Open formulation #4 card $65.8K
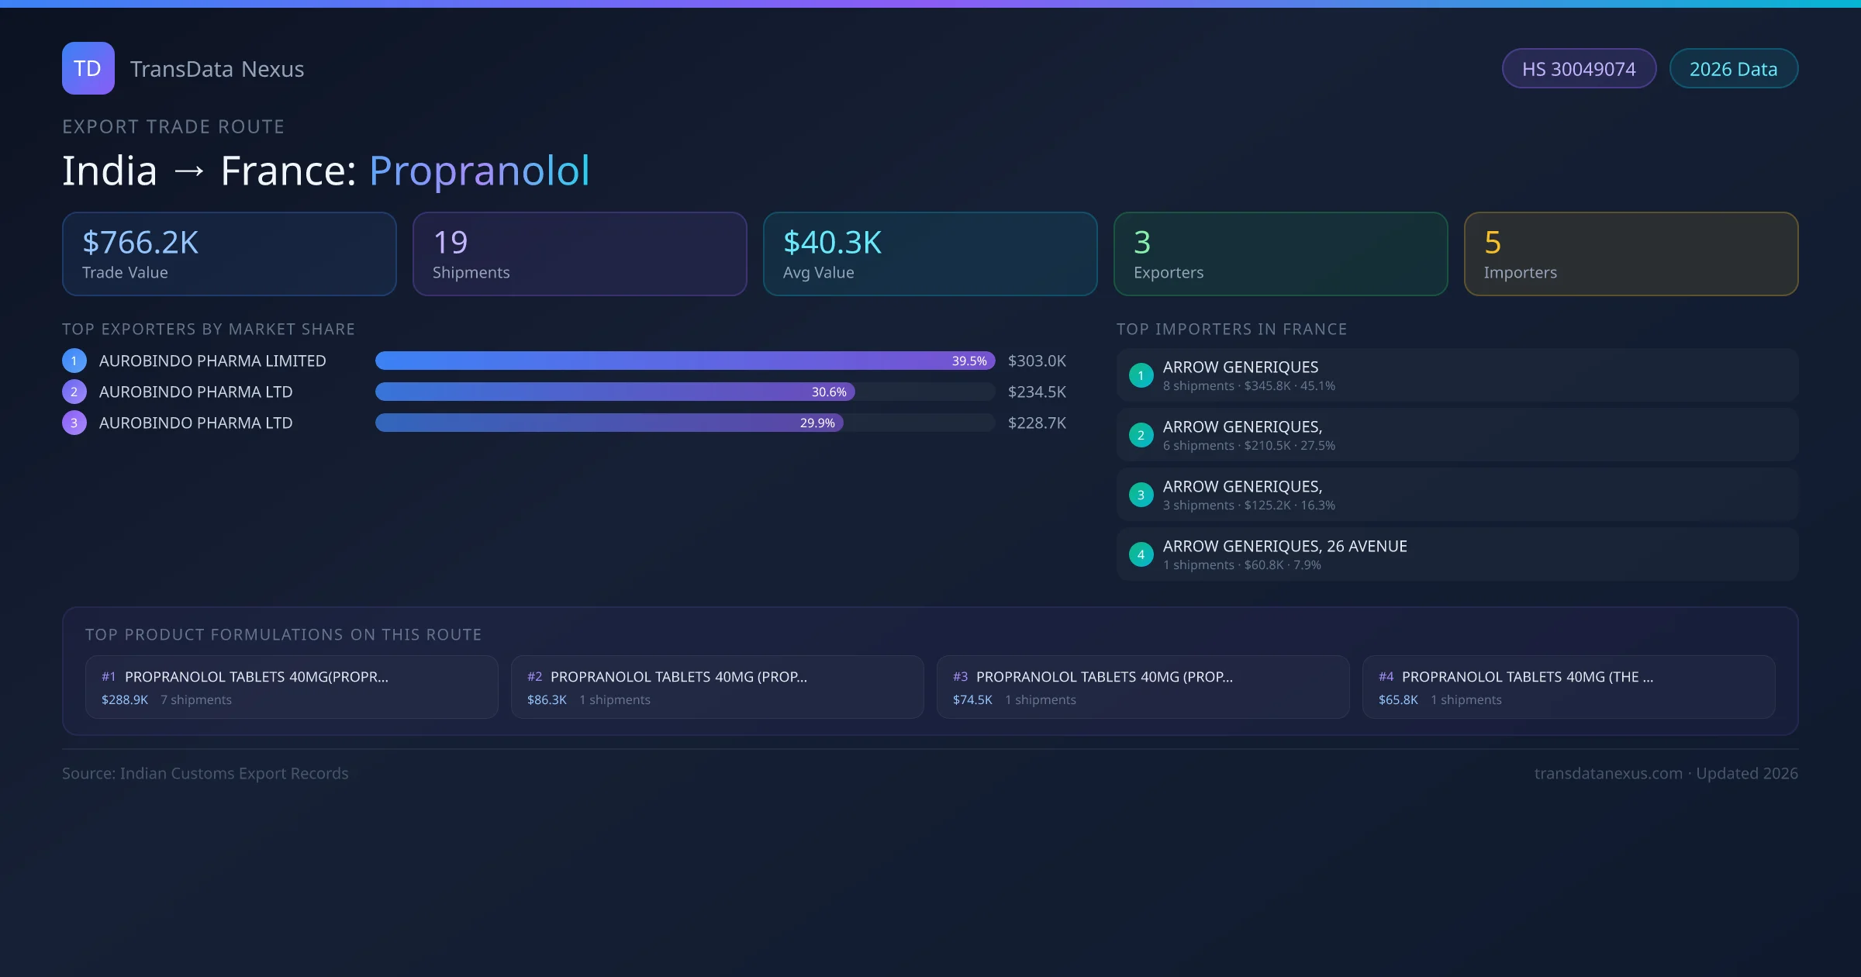The height and width of the screenshot is (977, 1861). (1568, 687)
